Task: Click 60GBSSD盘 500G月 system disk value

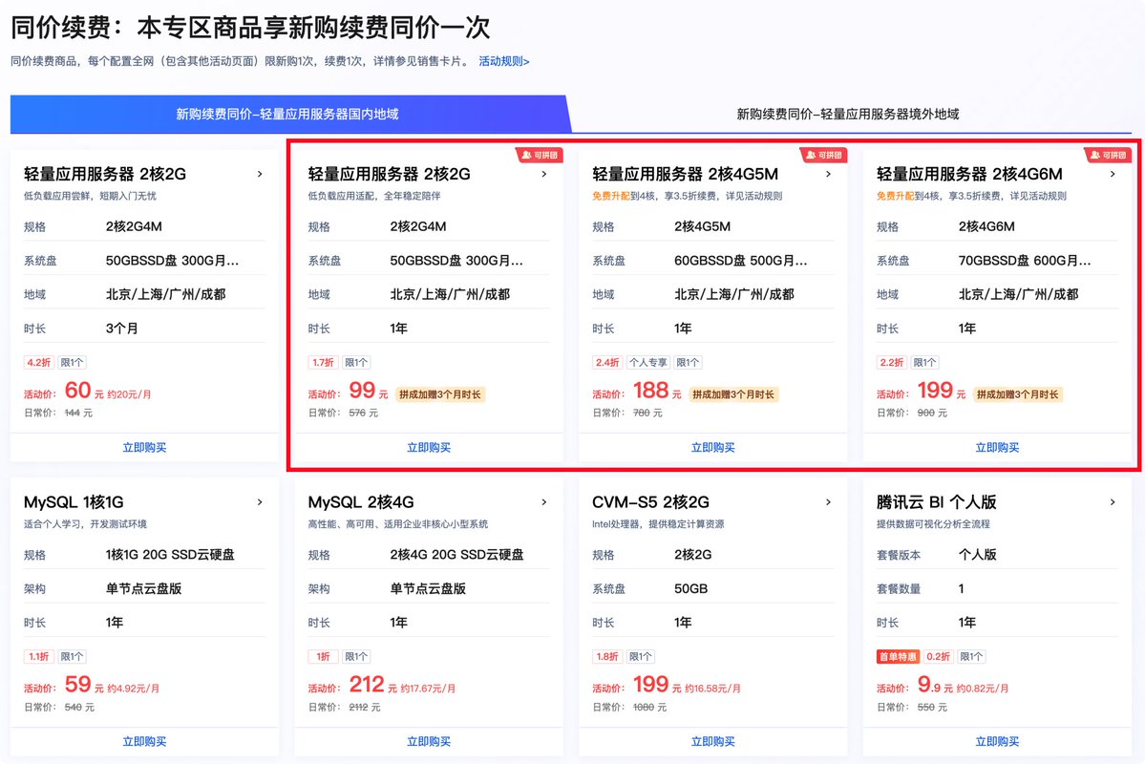Action: (740, 261)
